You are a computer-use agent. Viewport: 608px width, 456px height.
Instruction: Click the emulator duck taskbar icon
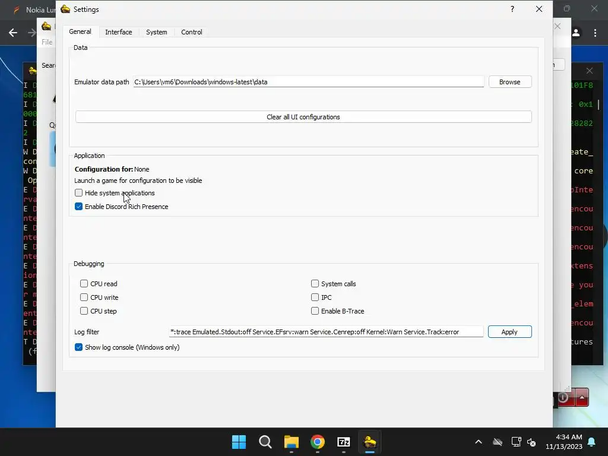click(370, 442)
